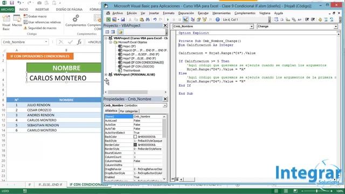Open the Cmb_Nombre ComboBox properties object dropdown
The image size is (345, 194).
165,106
